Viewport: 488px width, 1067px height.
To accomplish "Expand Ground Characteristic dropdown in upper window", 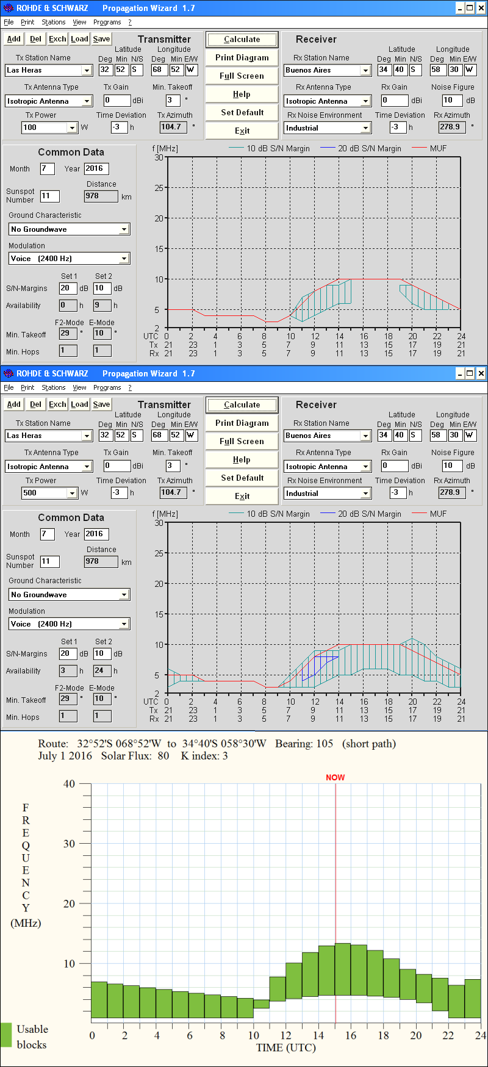I will (x=124, y=229).
